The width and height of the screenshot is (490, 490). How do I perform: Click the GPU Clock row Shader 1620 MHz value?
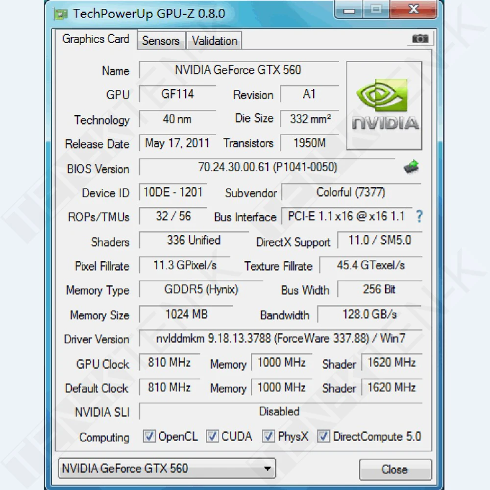click(x=392, y=363)
